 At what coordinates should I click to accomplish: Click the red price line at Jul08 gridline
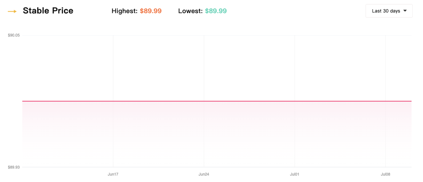[x=385, y=101]
